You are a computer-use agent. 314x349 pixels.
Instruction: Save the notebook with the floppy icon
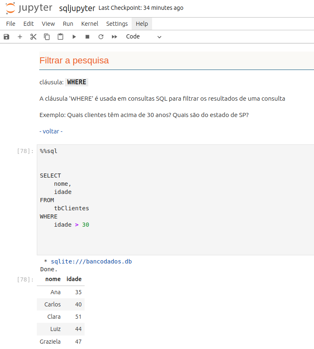click(x=7, y=37)
